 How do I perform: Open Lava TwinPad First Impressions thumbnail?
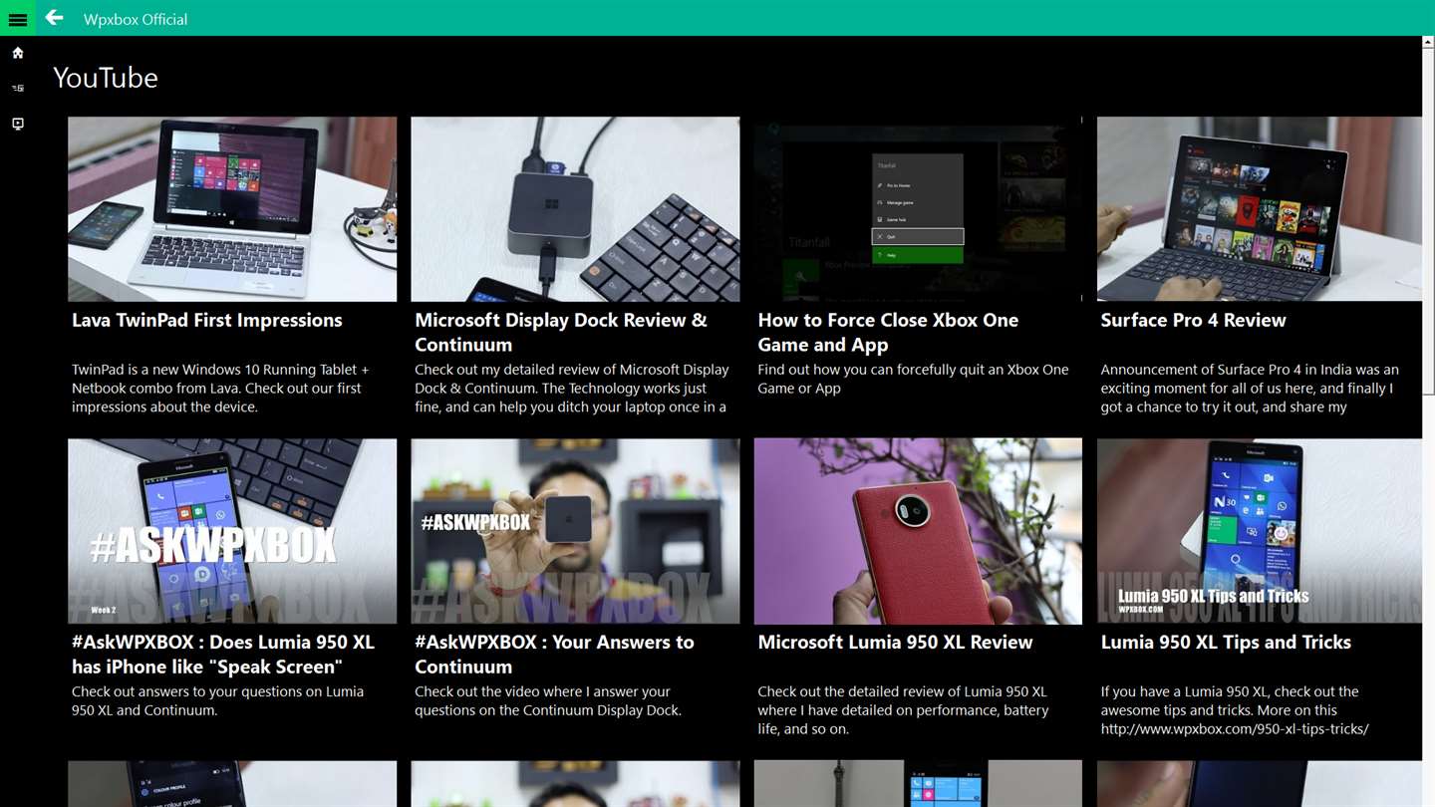click(x=232, y=209)
